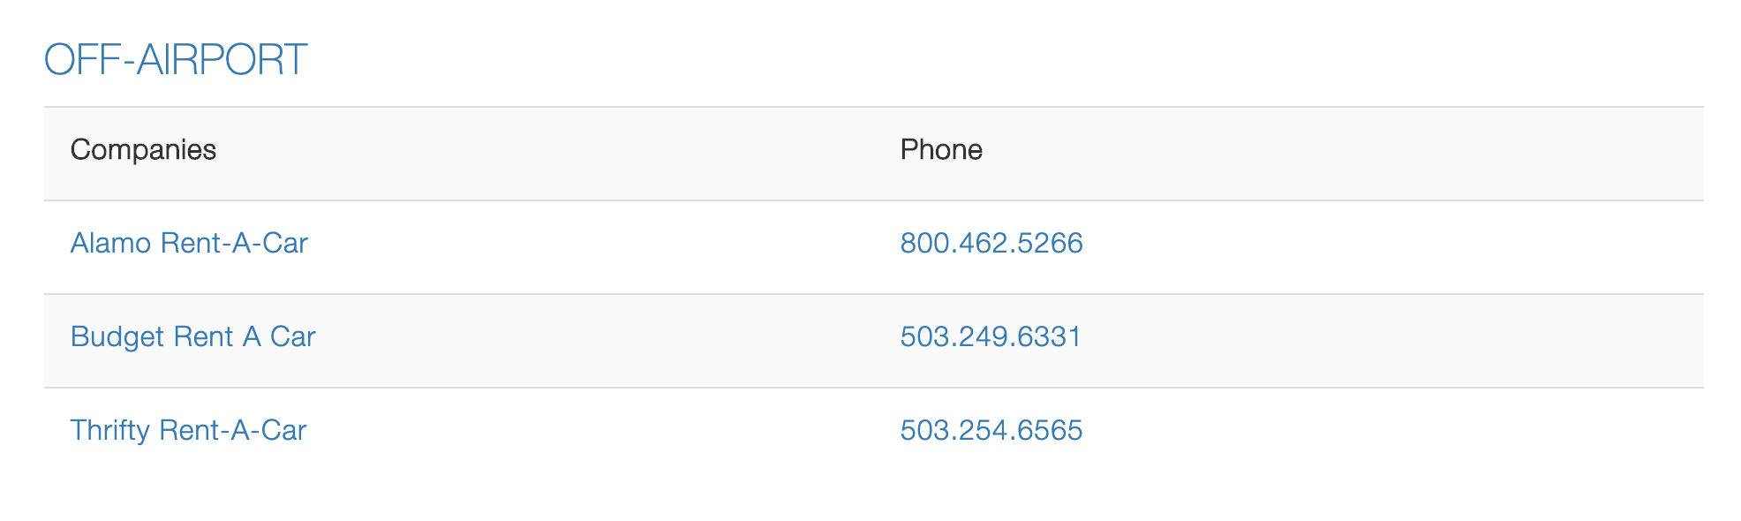Screen dimensions: 1741x521
Task: Open the Alamo Rent-A-Car link
Action: pyautogui.click(x=189, y=243)
